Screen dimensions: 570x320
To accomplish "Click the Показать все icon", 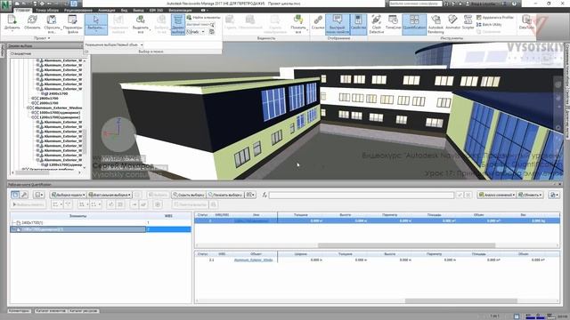I will pyautogui.click(x=298, y=24).
